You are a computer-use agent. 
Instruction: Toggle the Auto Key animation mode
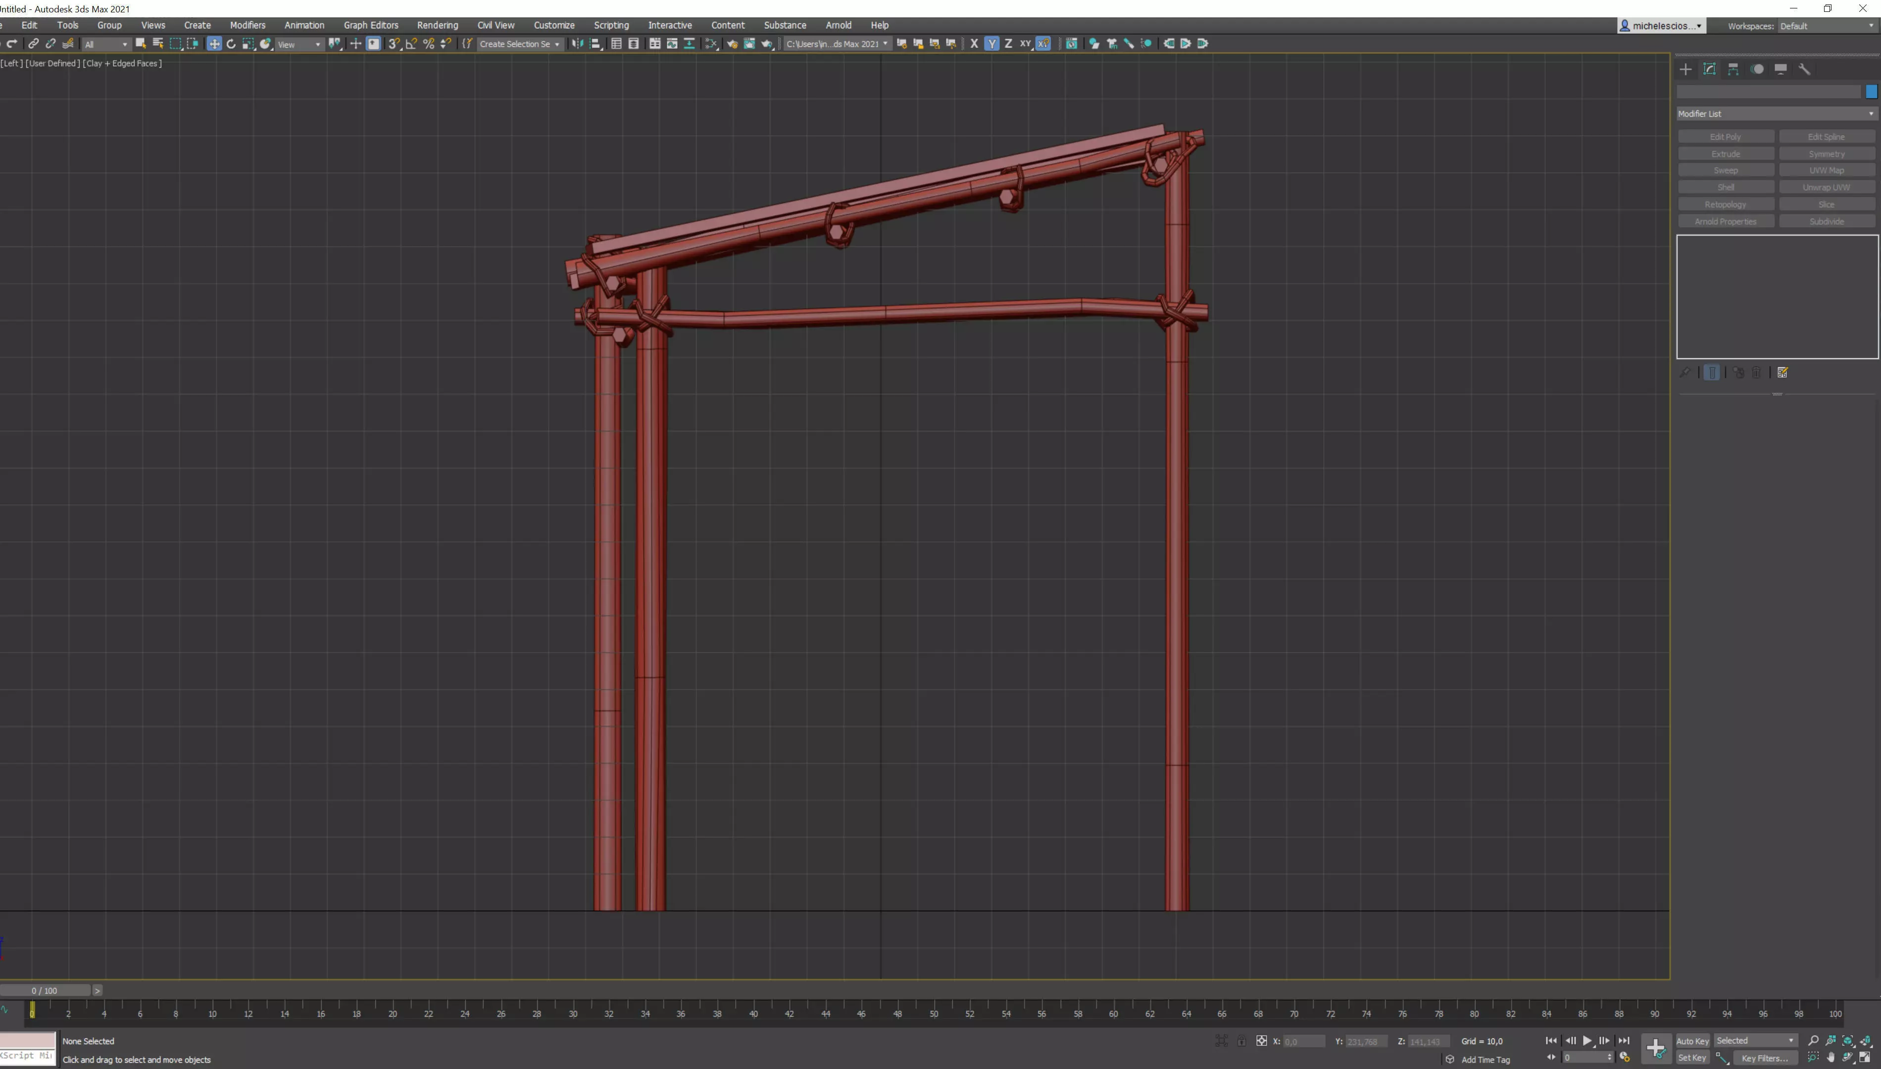(1692, 1041)
